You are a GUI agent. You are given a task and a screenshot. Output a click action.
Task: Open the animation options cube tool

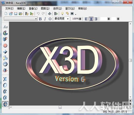pyautogui.click(x=5, y=70)
